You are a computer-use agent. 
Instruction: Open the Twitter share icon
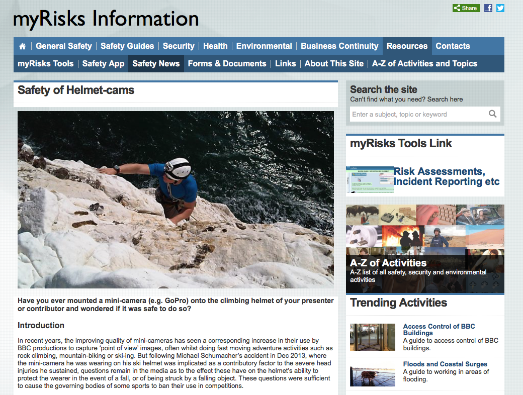pyautogui.click(x=500, y=8)
